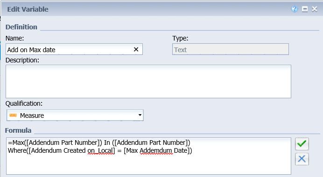Click the Edit Variable title text
This screenshot has height=177, width=323.
[28, 9]
